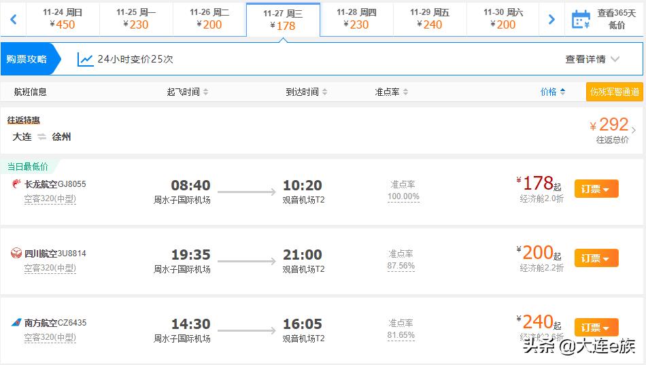
Task: Click the Loong Air GJ8055 airline logo
Action: pos(16,184)
